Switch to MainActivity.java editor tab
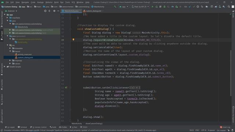Screen dimensions: 235x132 coord(71,11)
